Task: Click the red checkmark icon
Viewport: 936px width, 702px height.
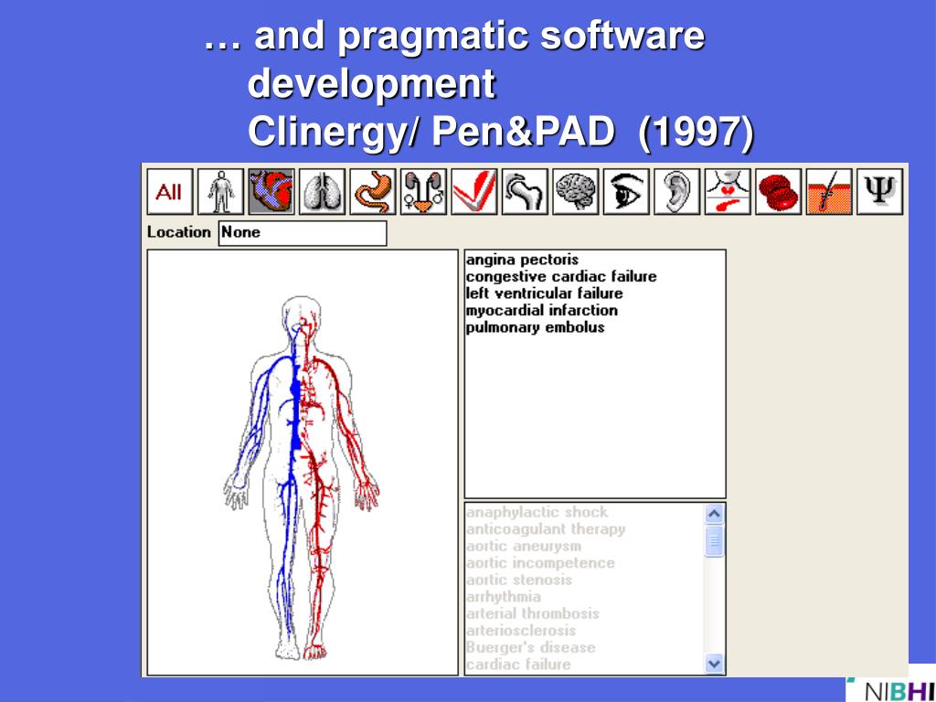Action: tap(474, 192)
